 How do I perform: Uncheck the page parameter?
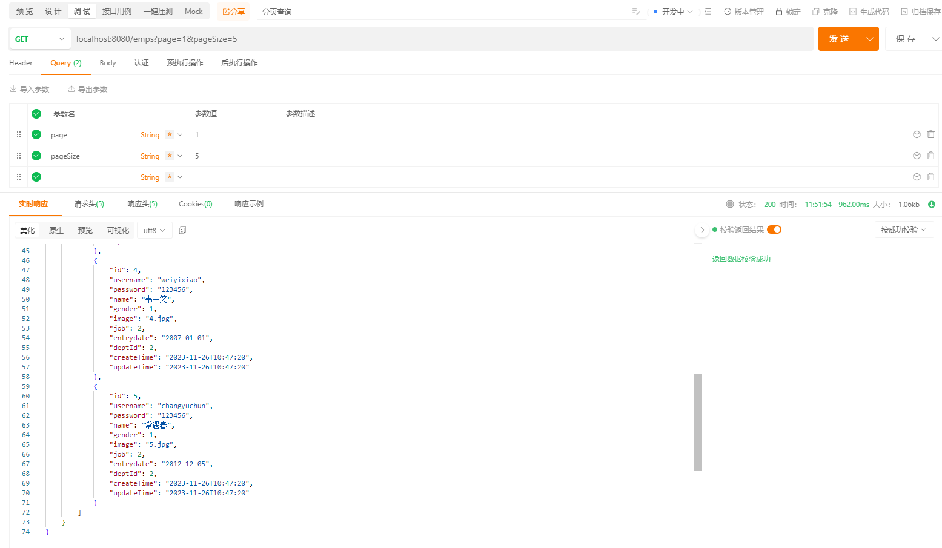pos(36,134)
